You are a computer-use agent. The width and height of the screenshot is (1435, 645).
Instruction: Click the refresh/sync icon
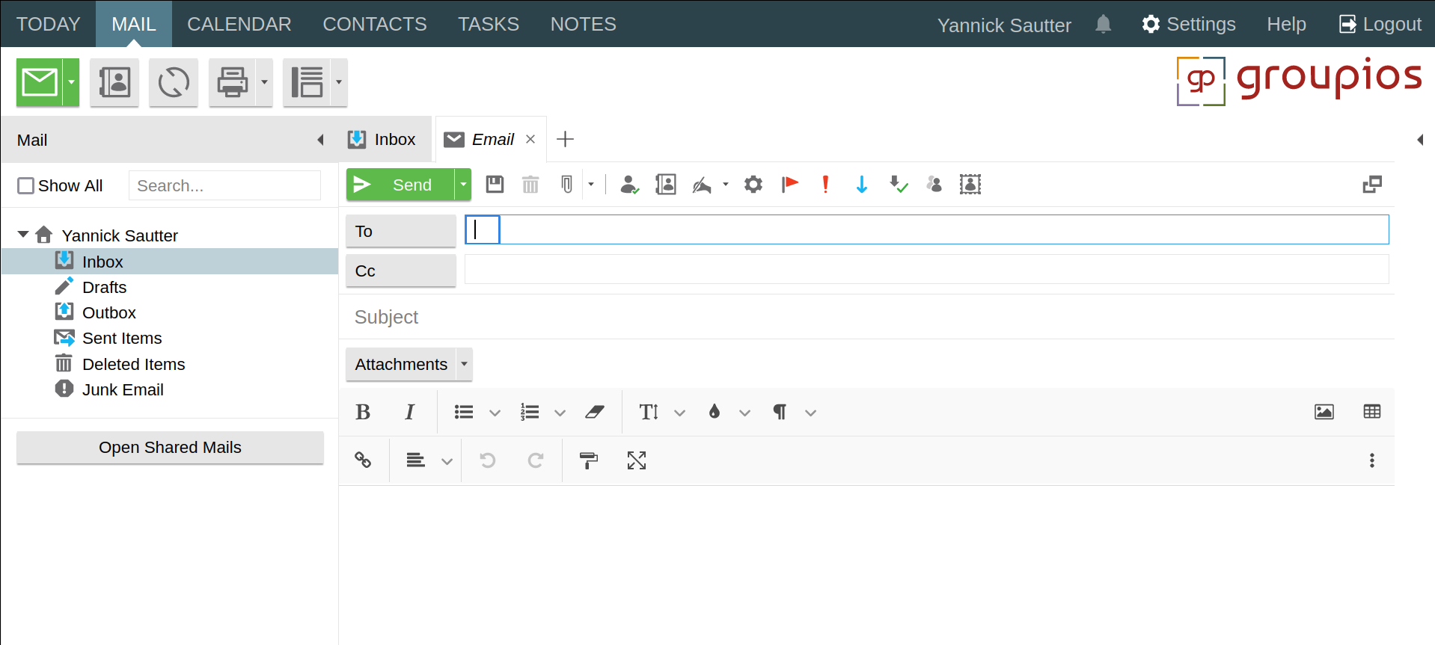click(174, 82)
